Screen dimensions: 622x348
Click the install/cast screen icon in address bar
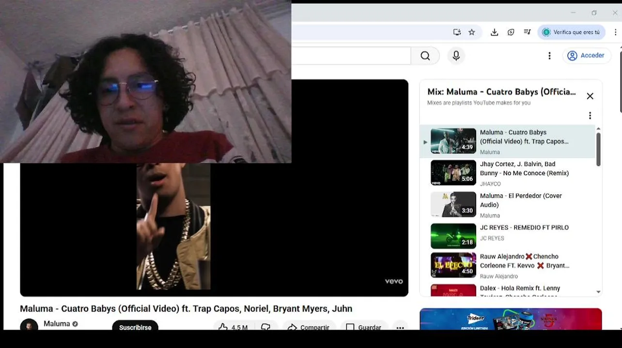point(457,32)
